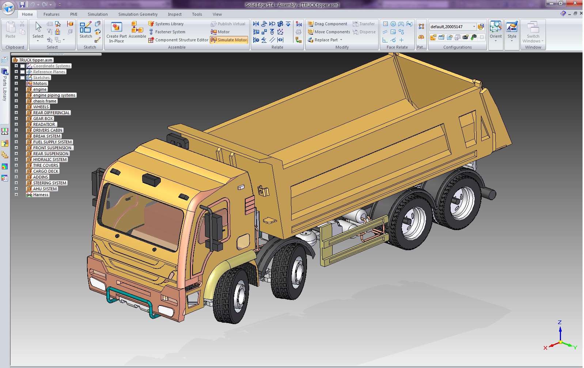The width and height of the screenshot is (584, 368).
Task: Open the sensors gauge side tab
Action: (5, 131)
